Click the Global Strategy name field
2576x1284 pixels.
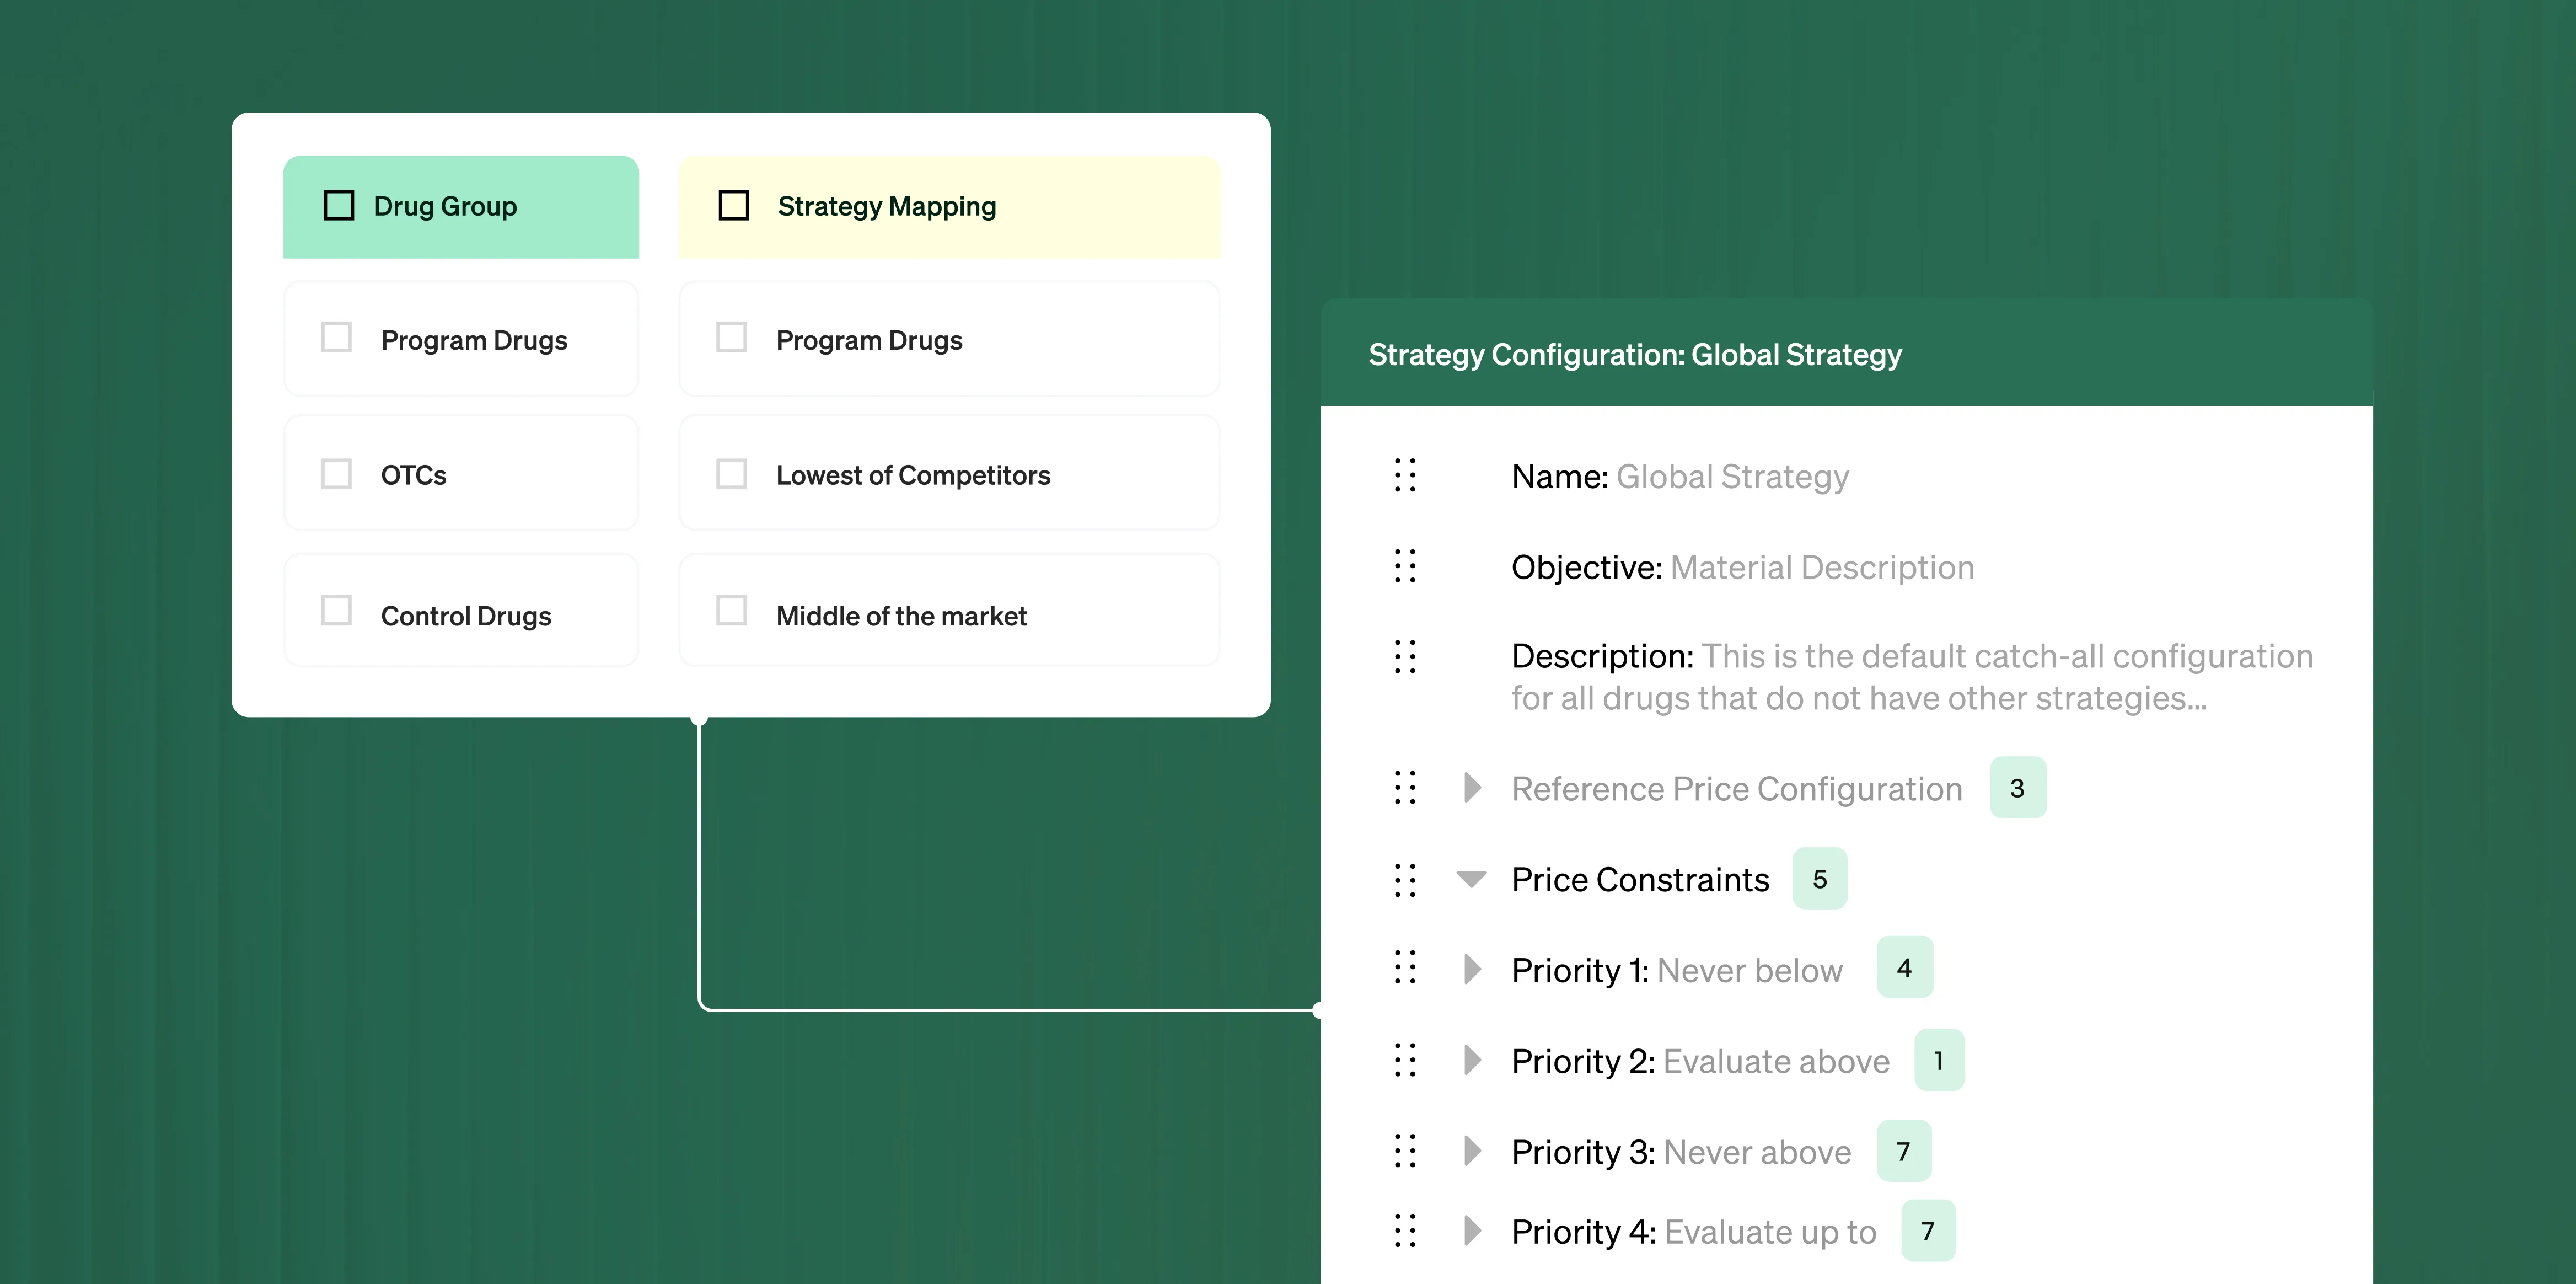pyautogui.click(x=1732, y=477)
